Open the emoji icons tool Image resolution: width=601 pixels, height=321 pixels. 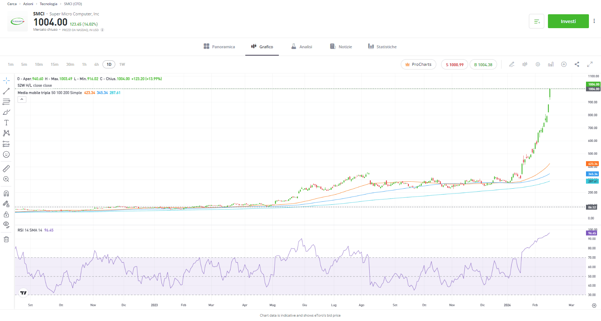[6, 154]
